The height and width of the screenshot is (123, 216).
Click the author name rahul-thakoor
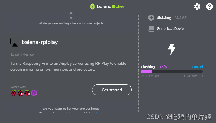[24, 55]
